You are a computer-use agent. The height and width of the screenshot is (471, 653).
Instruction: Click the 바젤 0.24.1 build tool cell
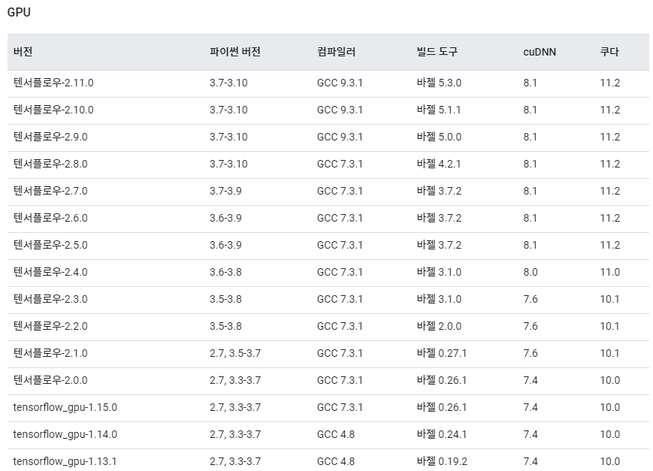[441, 434]
